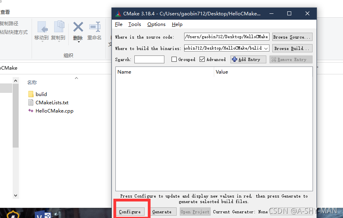Click the scroll up arrow in Explorer pane
This screenshot has height=218, width=343.
[x=15, y=81]
